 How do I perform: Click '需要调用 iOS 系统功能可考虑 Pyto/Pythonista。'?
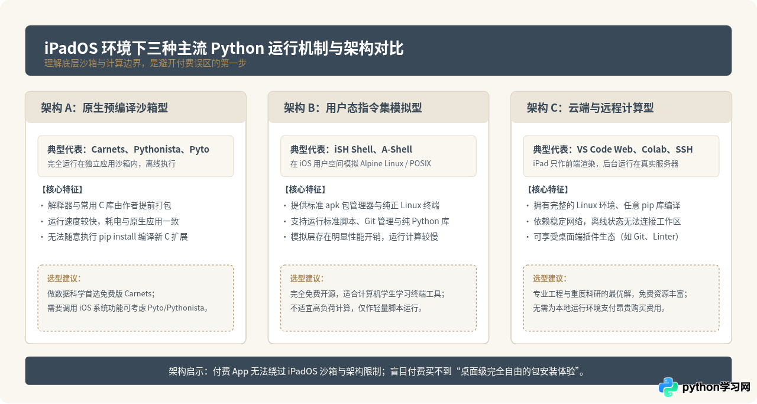pos(128,308)
